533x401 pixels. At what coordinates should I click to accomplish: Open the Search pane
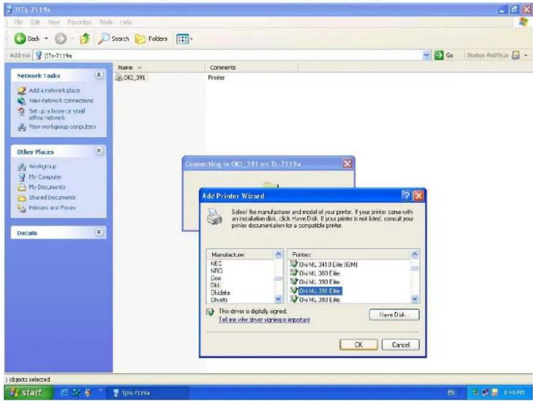(x=114, y=38)
